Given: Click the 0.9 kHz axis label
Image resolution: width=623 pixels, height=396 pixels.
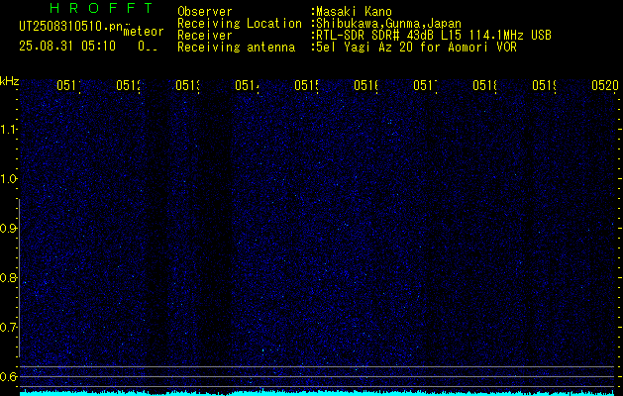Looking at the screenshot, I should click(x=8, y=228).
